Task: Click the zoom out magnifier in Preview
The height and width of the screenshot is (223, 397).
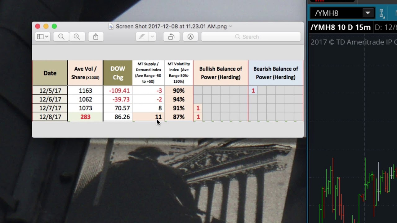Action: pos(61,37)
